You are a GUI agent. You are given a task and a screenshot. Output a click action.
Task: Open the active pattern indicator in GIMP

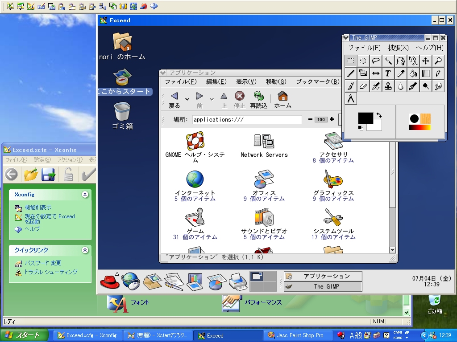click(x=425, y=118)
